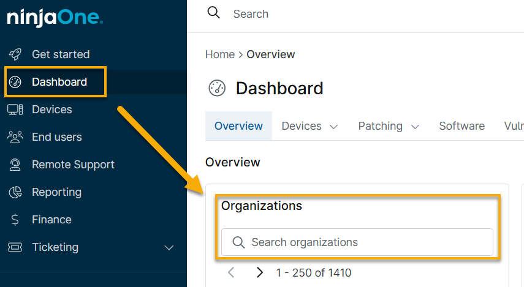Focus the Search organizations field
524x287 pixels.
365,242
